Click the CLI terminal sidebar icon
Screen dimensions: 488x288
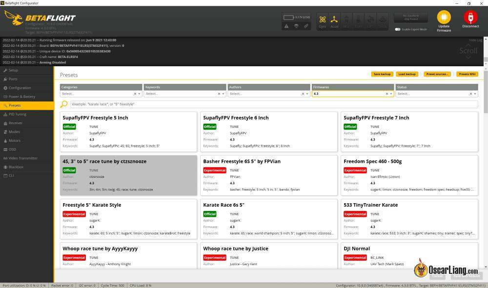pos(5,175)
